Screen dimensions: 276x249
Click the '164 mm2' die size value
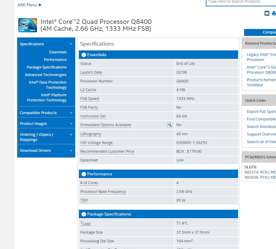(185, 241)
